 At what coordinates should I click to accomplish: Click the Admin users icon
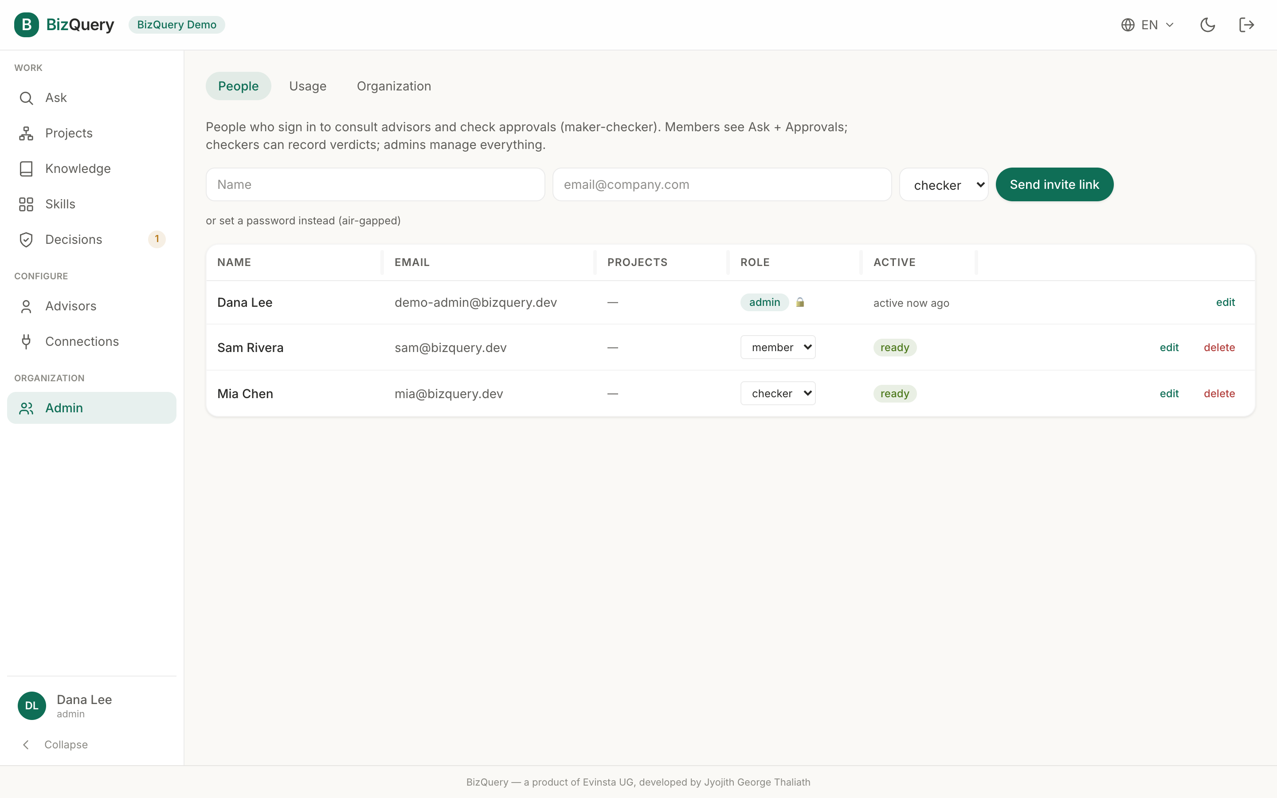click(x=26, y=408)
